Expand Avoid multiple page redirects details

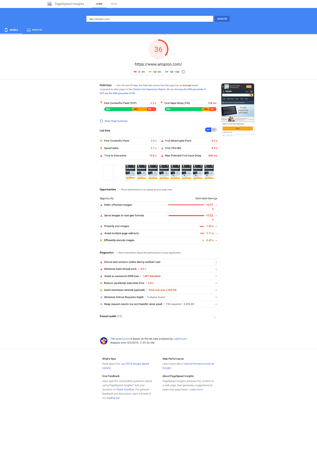[216, 234]
